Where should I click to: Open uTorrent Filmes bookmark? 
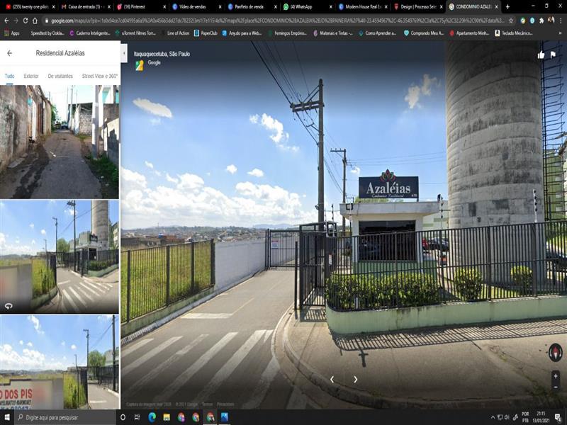click(x=135, y=33)
